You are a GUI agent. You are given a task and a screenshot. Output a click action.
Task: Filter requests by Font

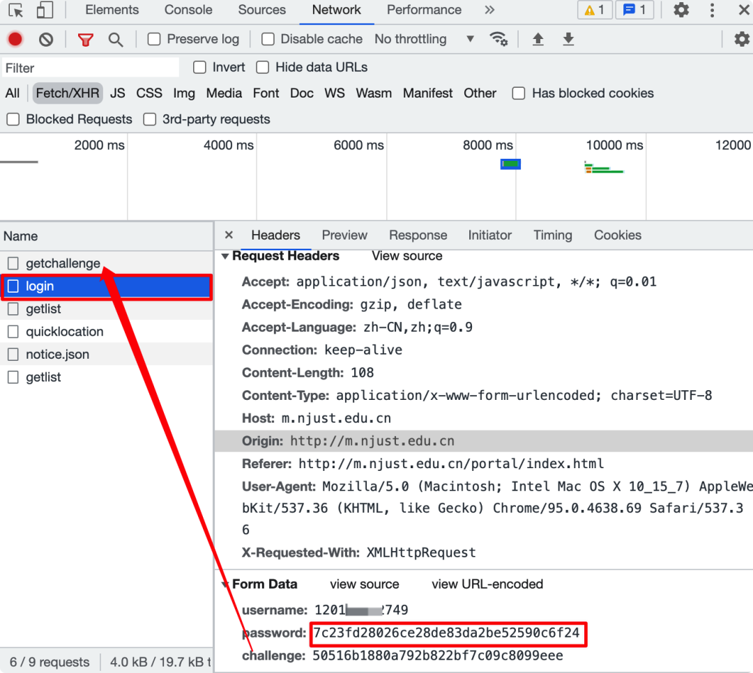click(266, 93)
